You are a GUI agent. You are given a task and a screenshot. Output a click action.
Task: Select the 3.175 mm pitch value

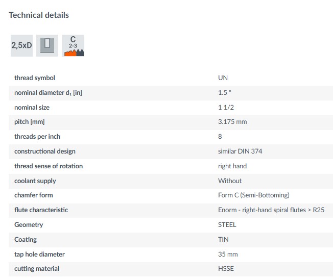pyautogui.click(x=232, y=122)
